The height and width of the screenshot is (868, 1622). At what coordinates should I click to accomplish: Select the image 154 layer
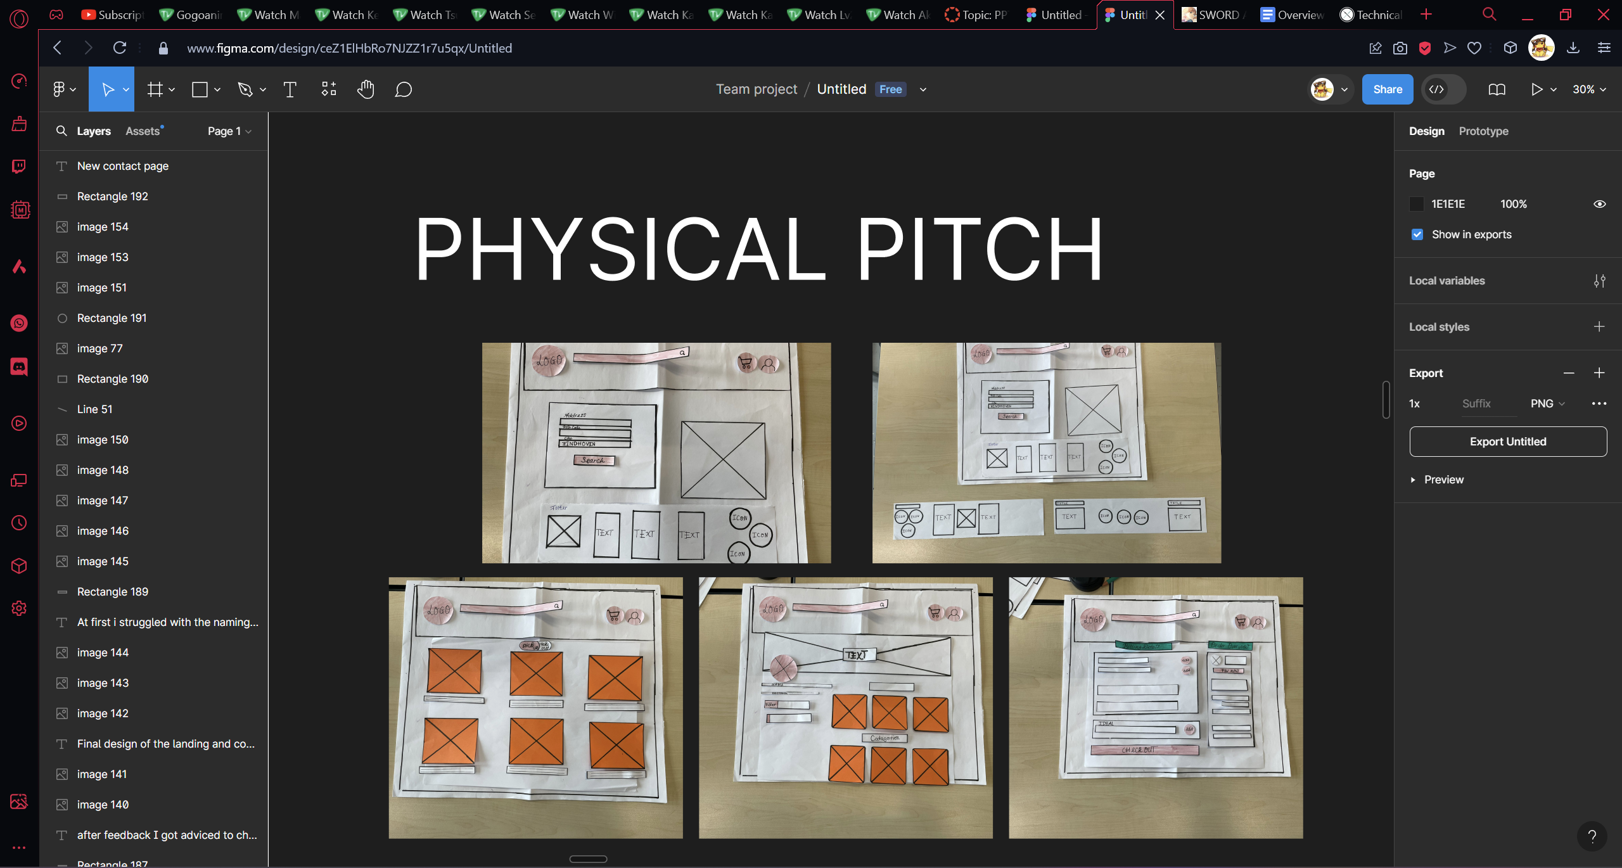103,227
